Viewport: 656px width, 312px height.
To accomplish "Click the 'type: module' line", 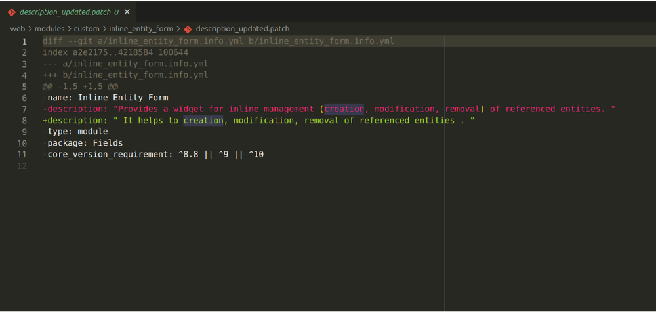I will click(x=78, y=132).
